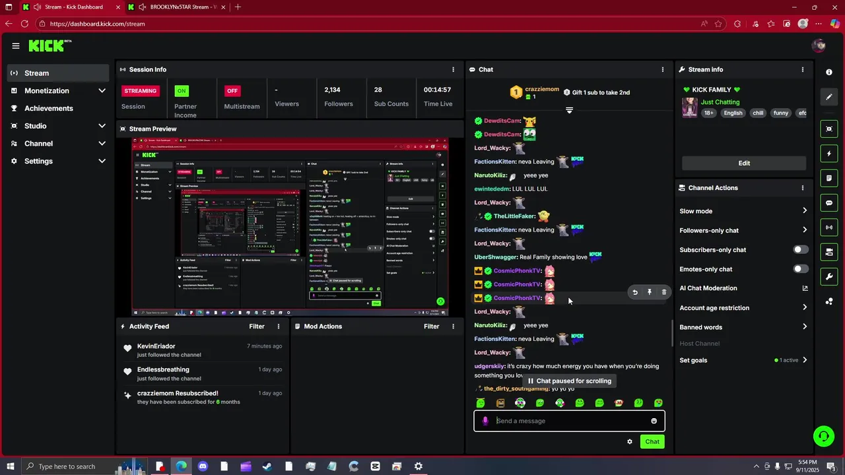Click the Edit stream info button
Image resolution: width=845 pixels, height=475 pixels.
tap(744, 163)
